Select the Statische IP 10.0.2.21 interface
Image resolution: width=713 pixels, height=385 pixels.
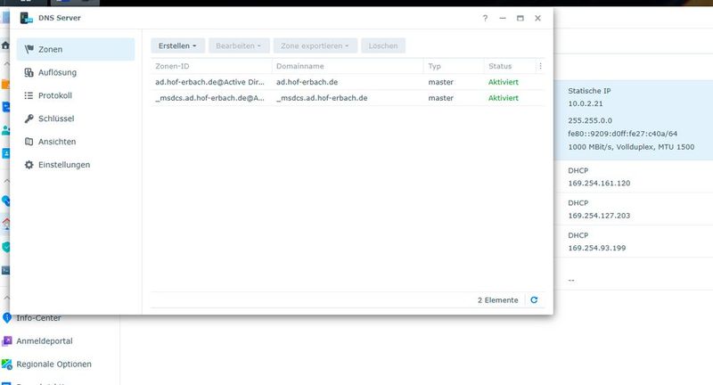[634, 120]
